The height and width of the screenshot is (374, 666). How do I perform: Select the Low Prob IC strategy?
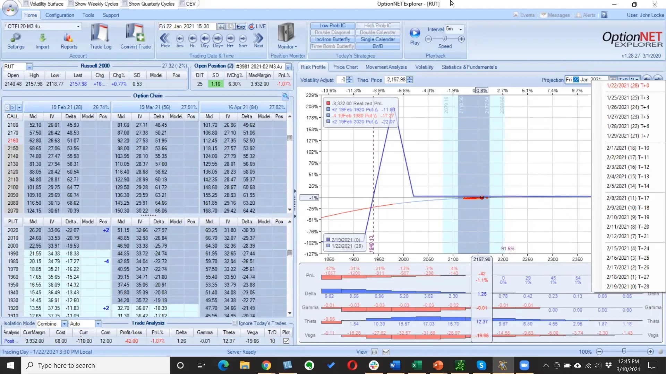tap(332, 26)
